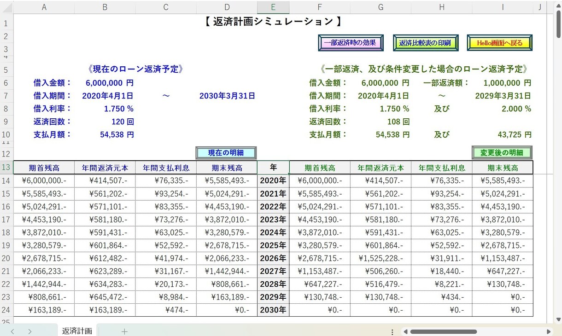Select row 1 header
Image resolution: width=562 pixels, height=336 pixels.
6,23
